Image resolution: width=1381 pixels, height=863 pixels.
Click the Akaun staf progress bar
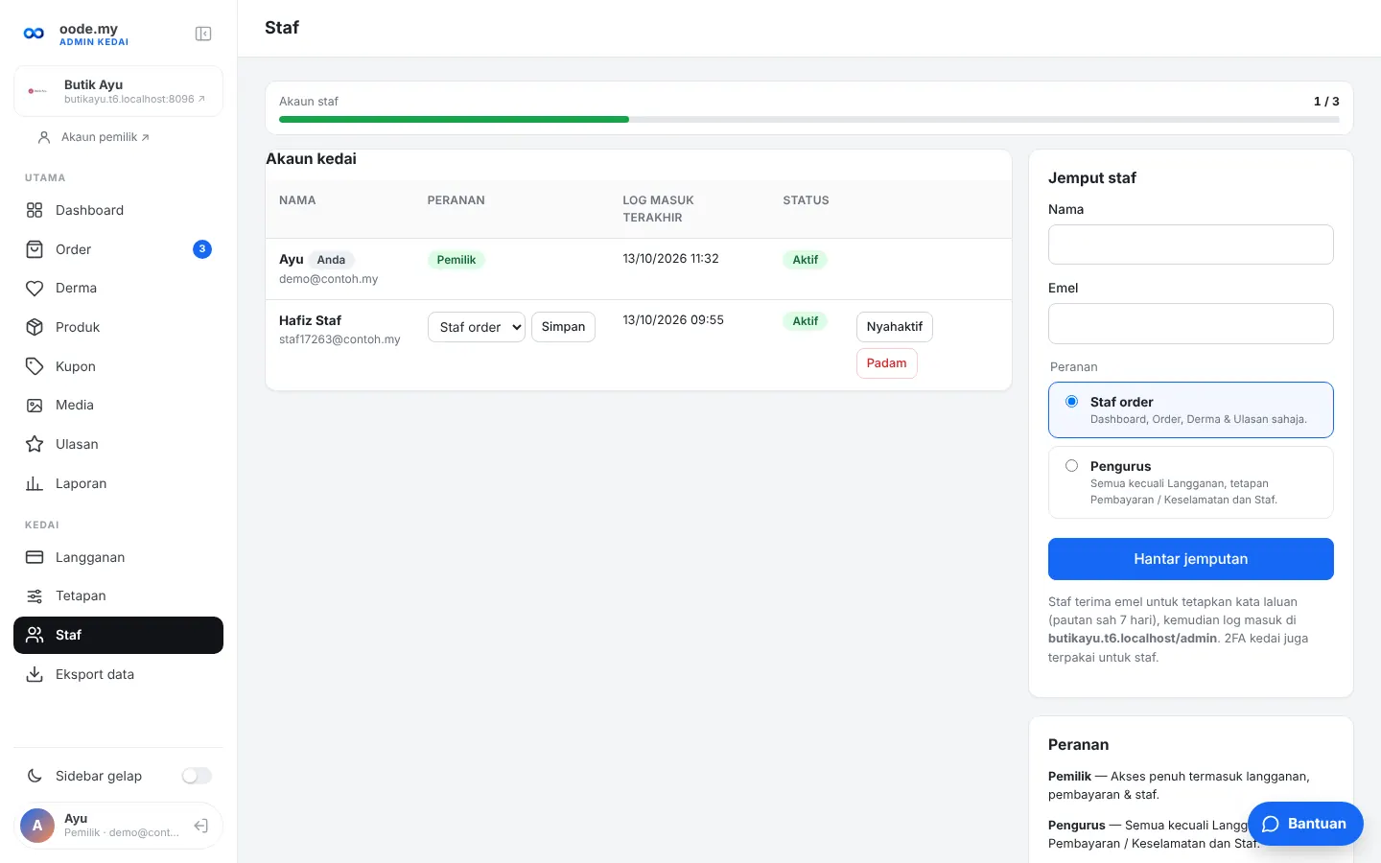(x=809, y=120)
